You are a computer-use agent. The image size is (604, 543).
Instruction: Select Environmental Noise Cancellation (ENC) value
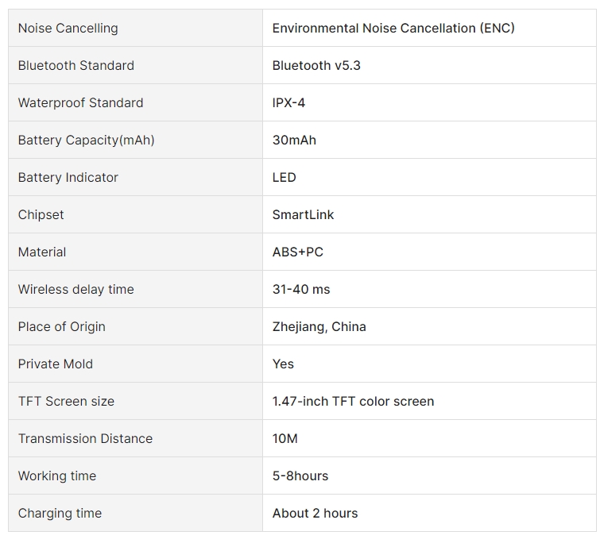[393, 28]
